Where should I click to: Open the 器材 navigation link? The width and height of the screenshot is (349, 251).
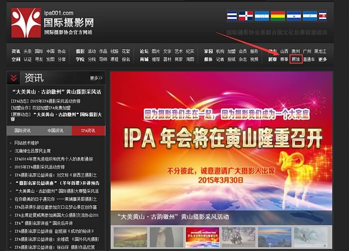pos(167,59)
